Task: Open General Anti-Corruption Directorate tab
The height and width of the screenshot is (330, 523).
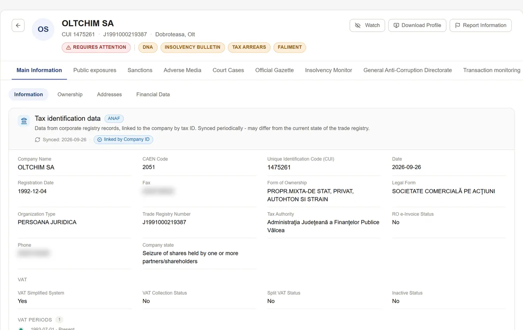Action: 408,70
